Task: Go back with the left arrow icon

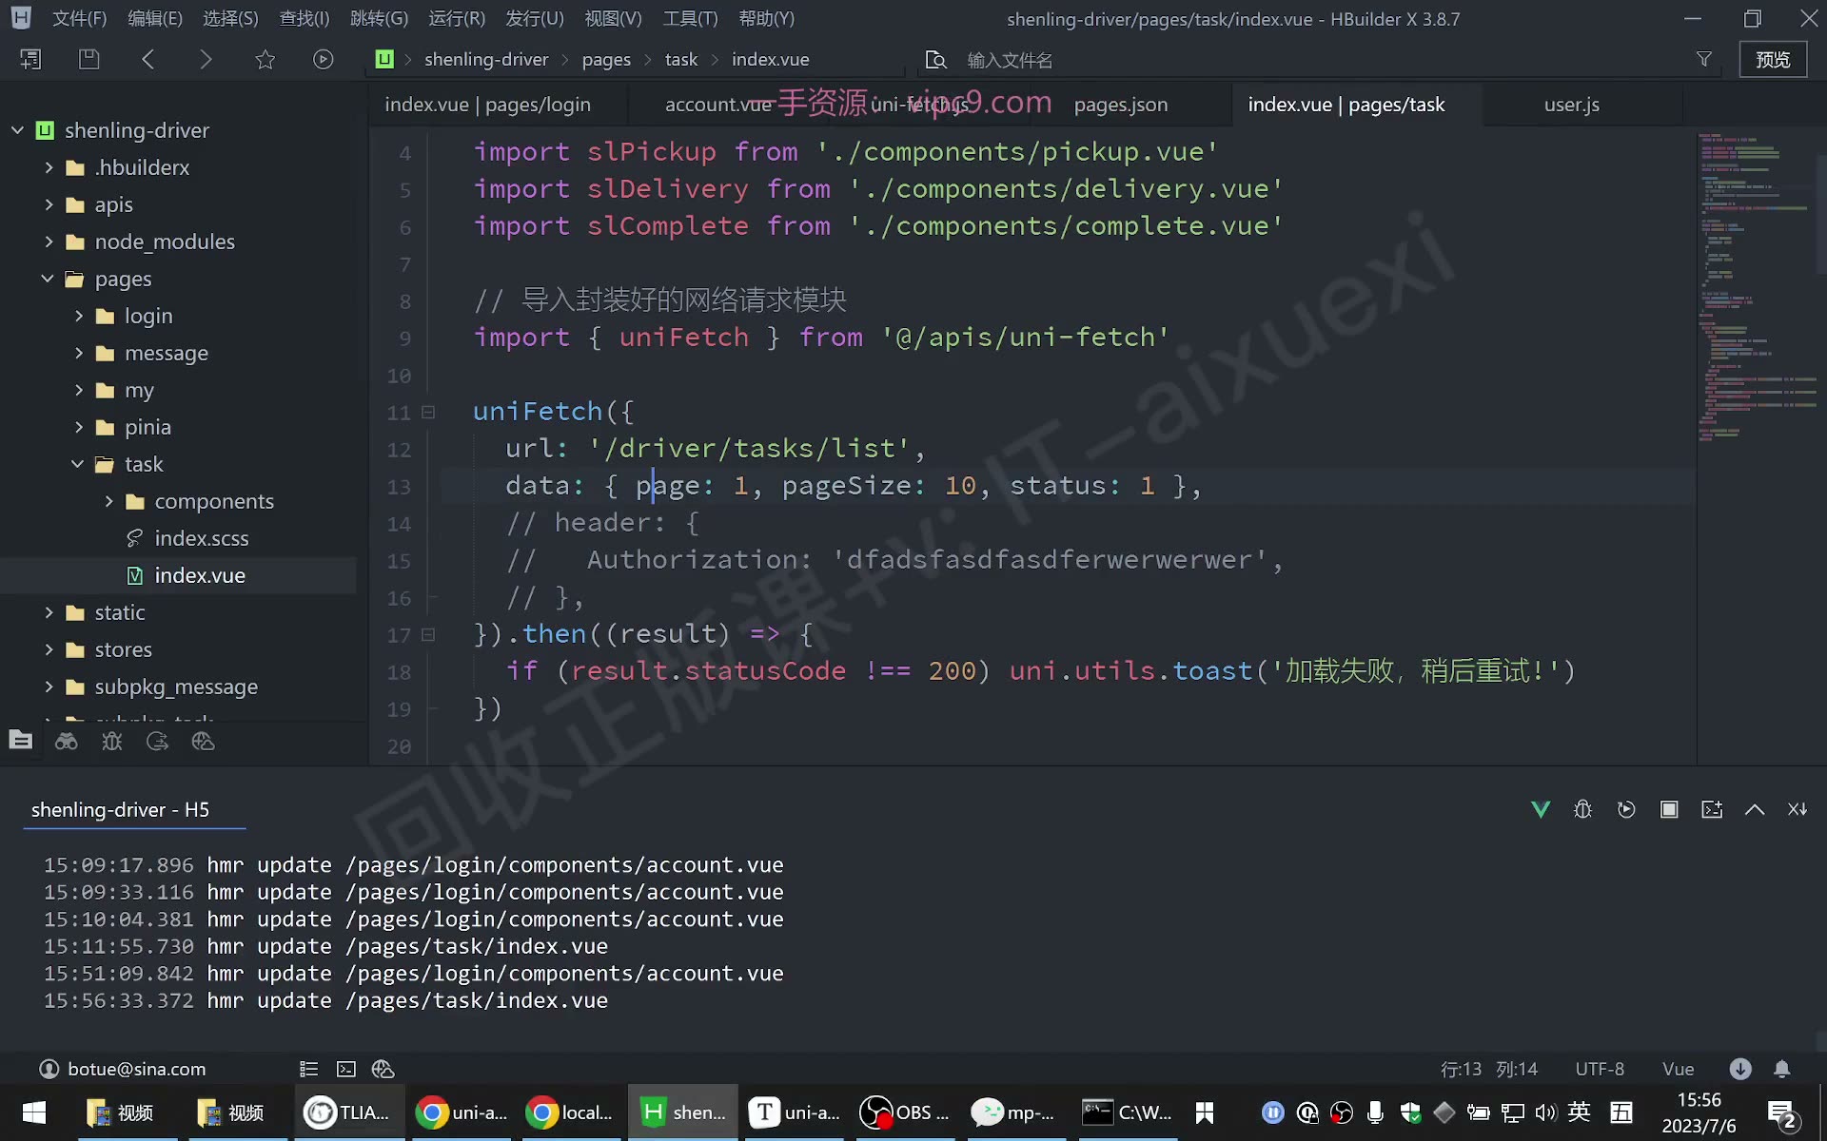Action: tap(147, 59)
